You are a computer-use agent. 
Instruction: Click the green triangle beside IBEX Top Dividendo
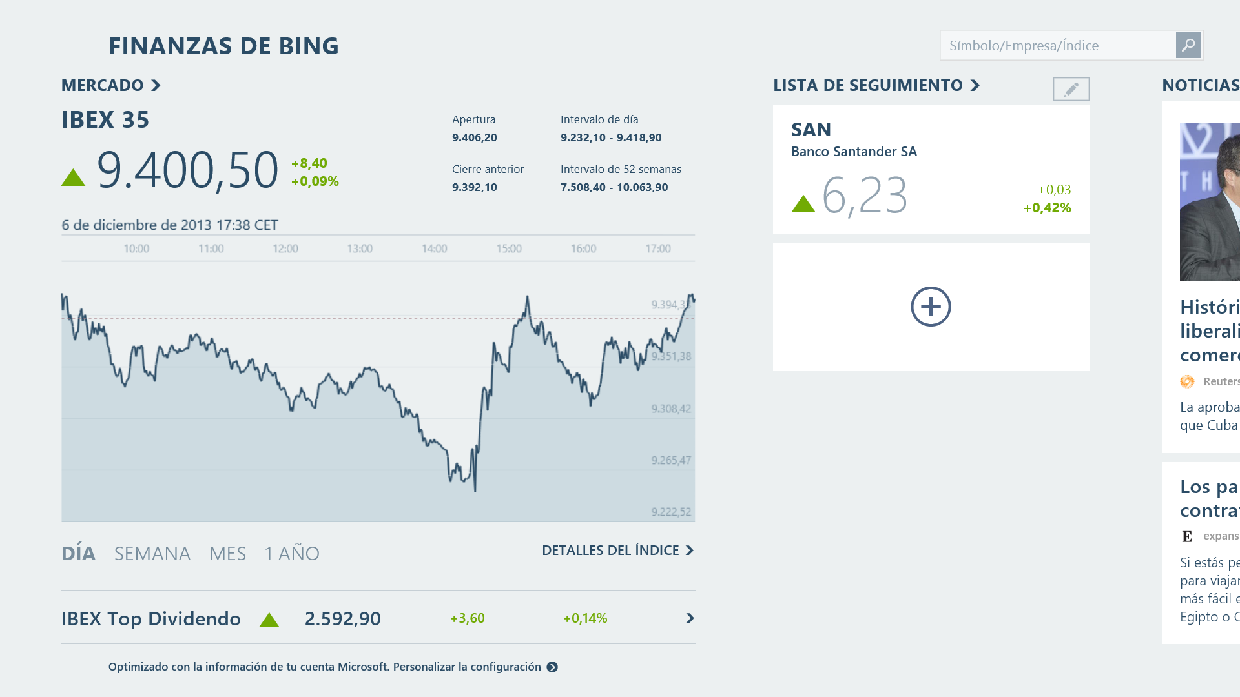tap(269, 620)
